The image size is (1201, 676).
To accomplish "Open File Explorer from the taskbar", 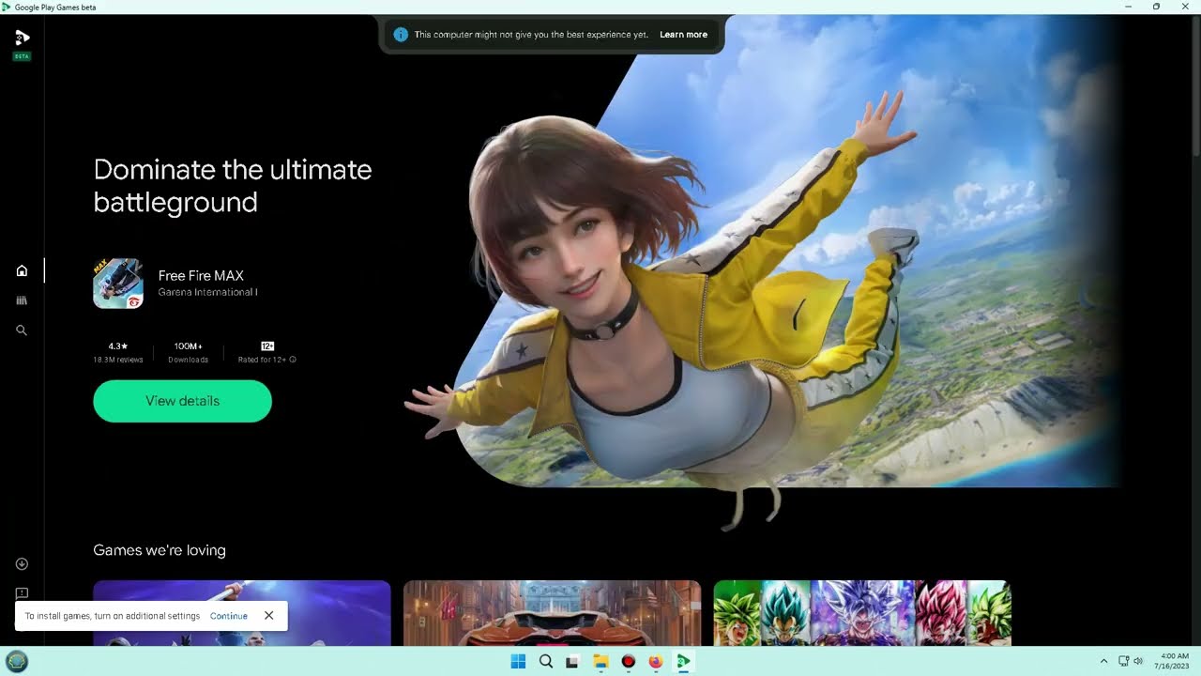I will point(600,661).
